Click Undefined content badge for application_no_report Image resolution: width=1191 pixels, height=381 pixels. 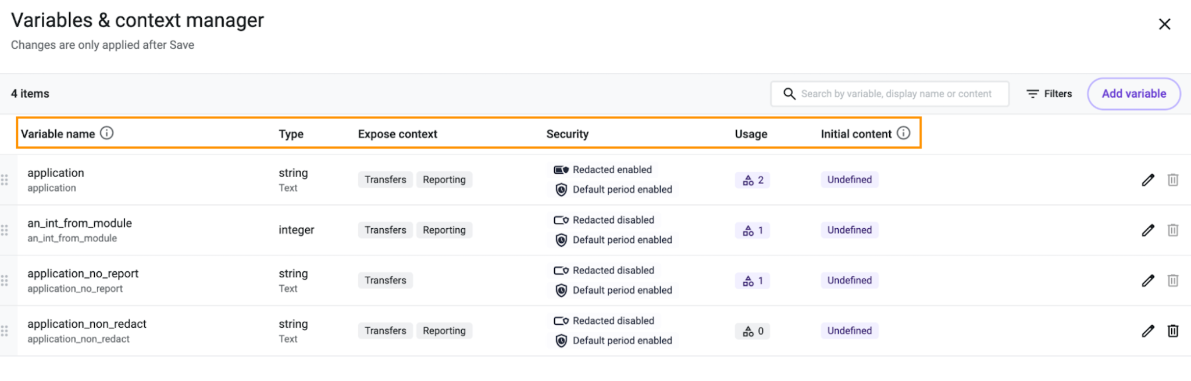pyautogui.click(x=850, y=280)
